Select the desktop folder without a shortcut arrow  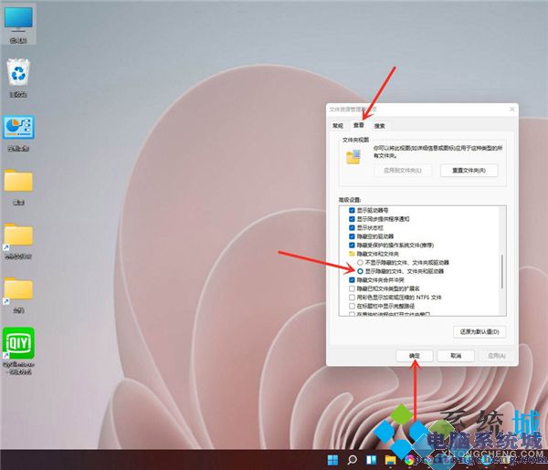[18, 187]
